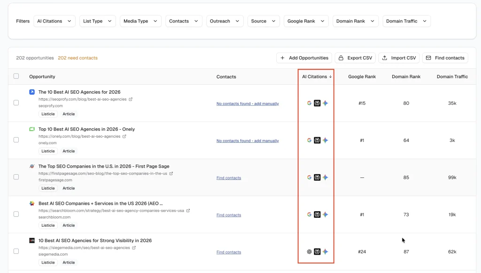Click the plus icon on Add Opportunities

pyautogui.click(x=282, y=58)
